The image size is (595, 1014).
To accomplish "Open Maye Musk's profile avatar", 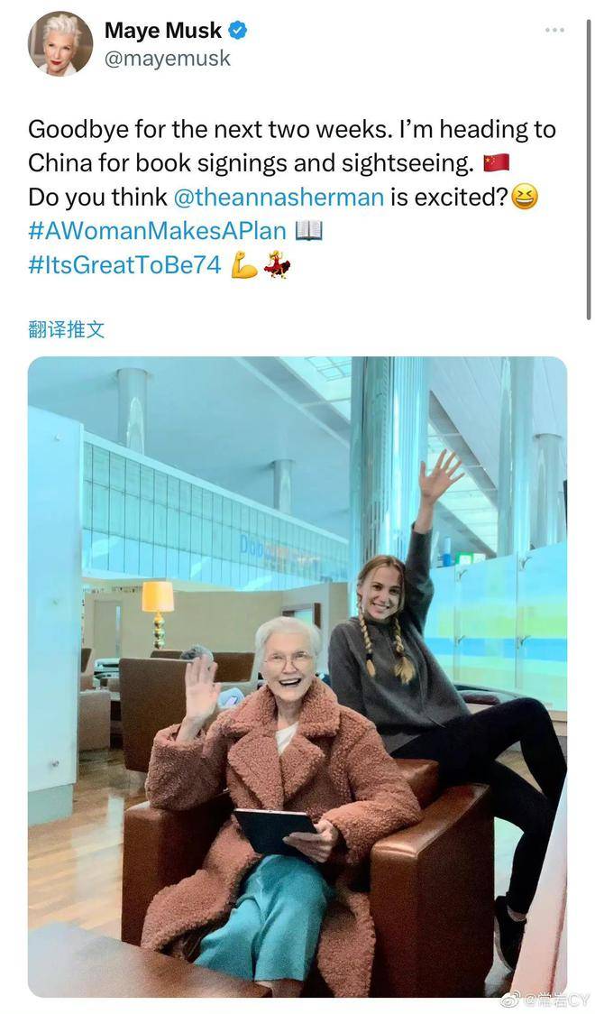I will [x=60, y=44].
